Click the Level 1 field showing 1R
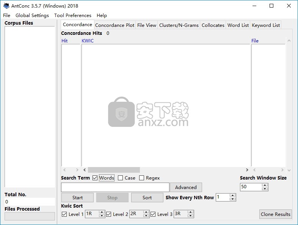The image size is (298, 225). click(92, 214)
